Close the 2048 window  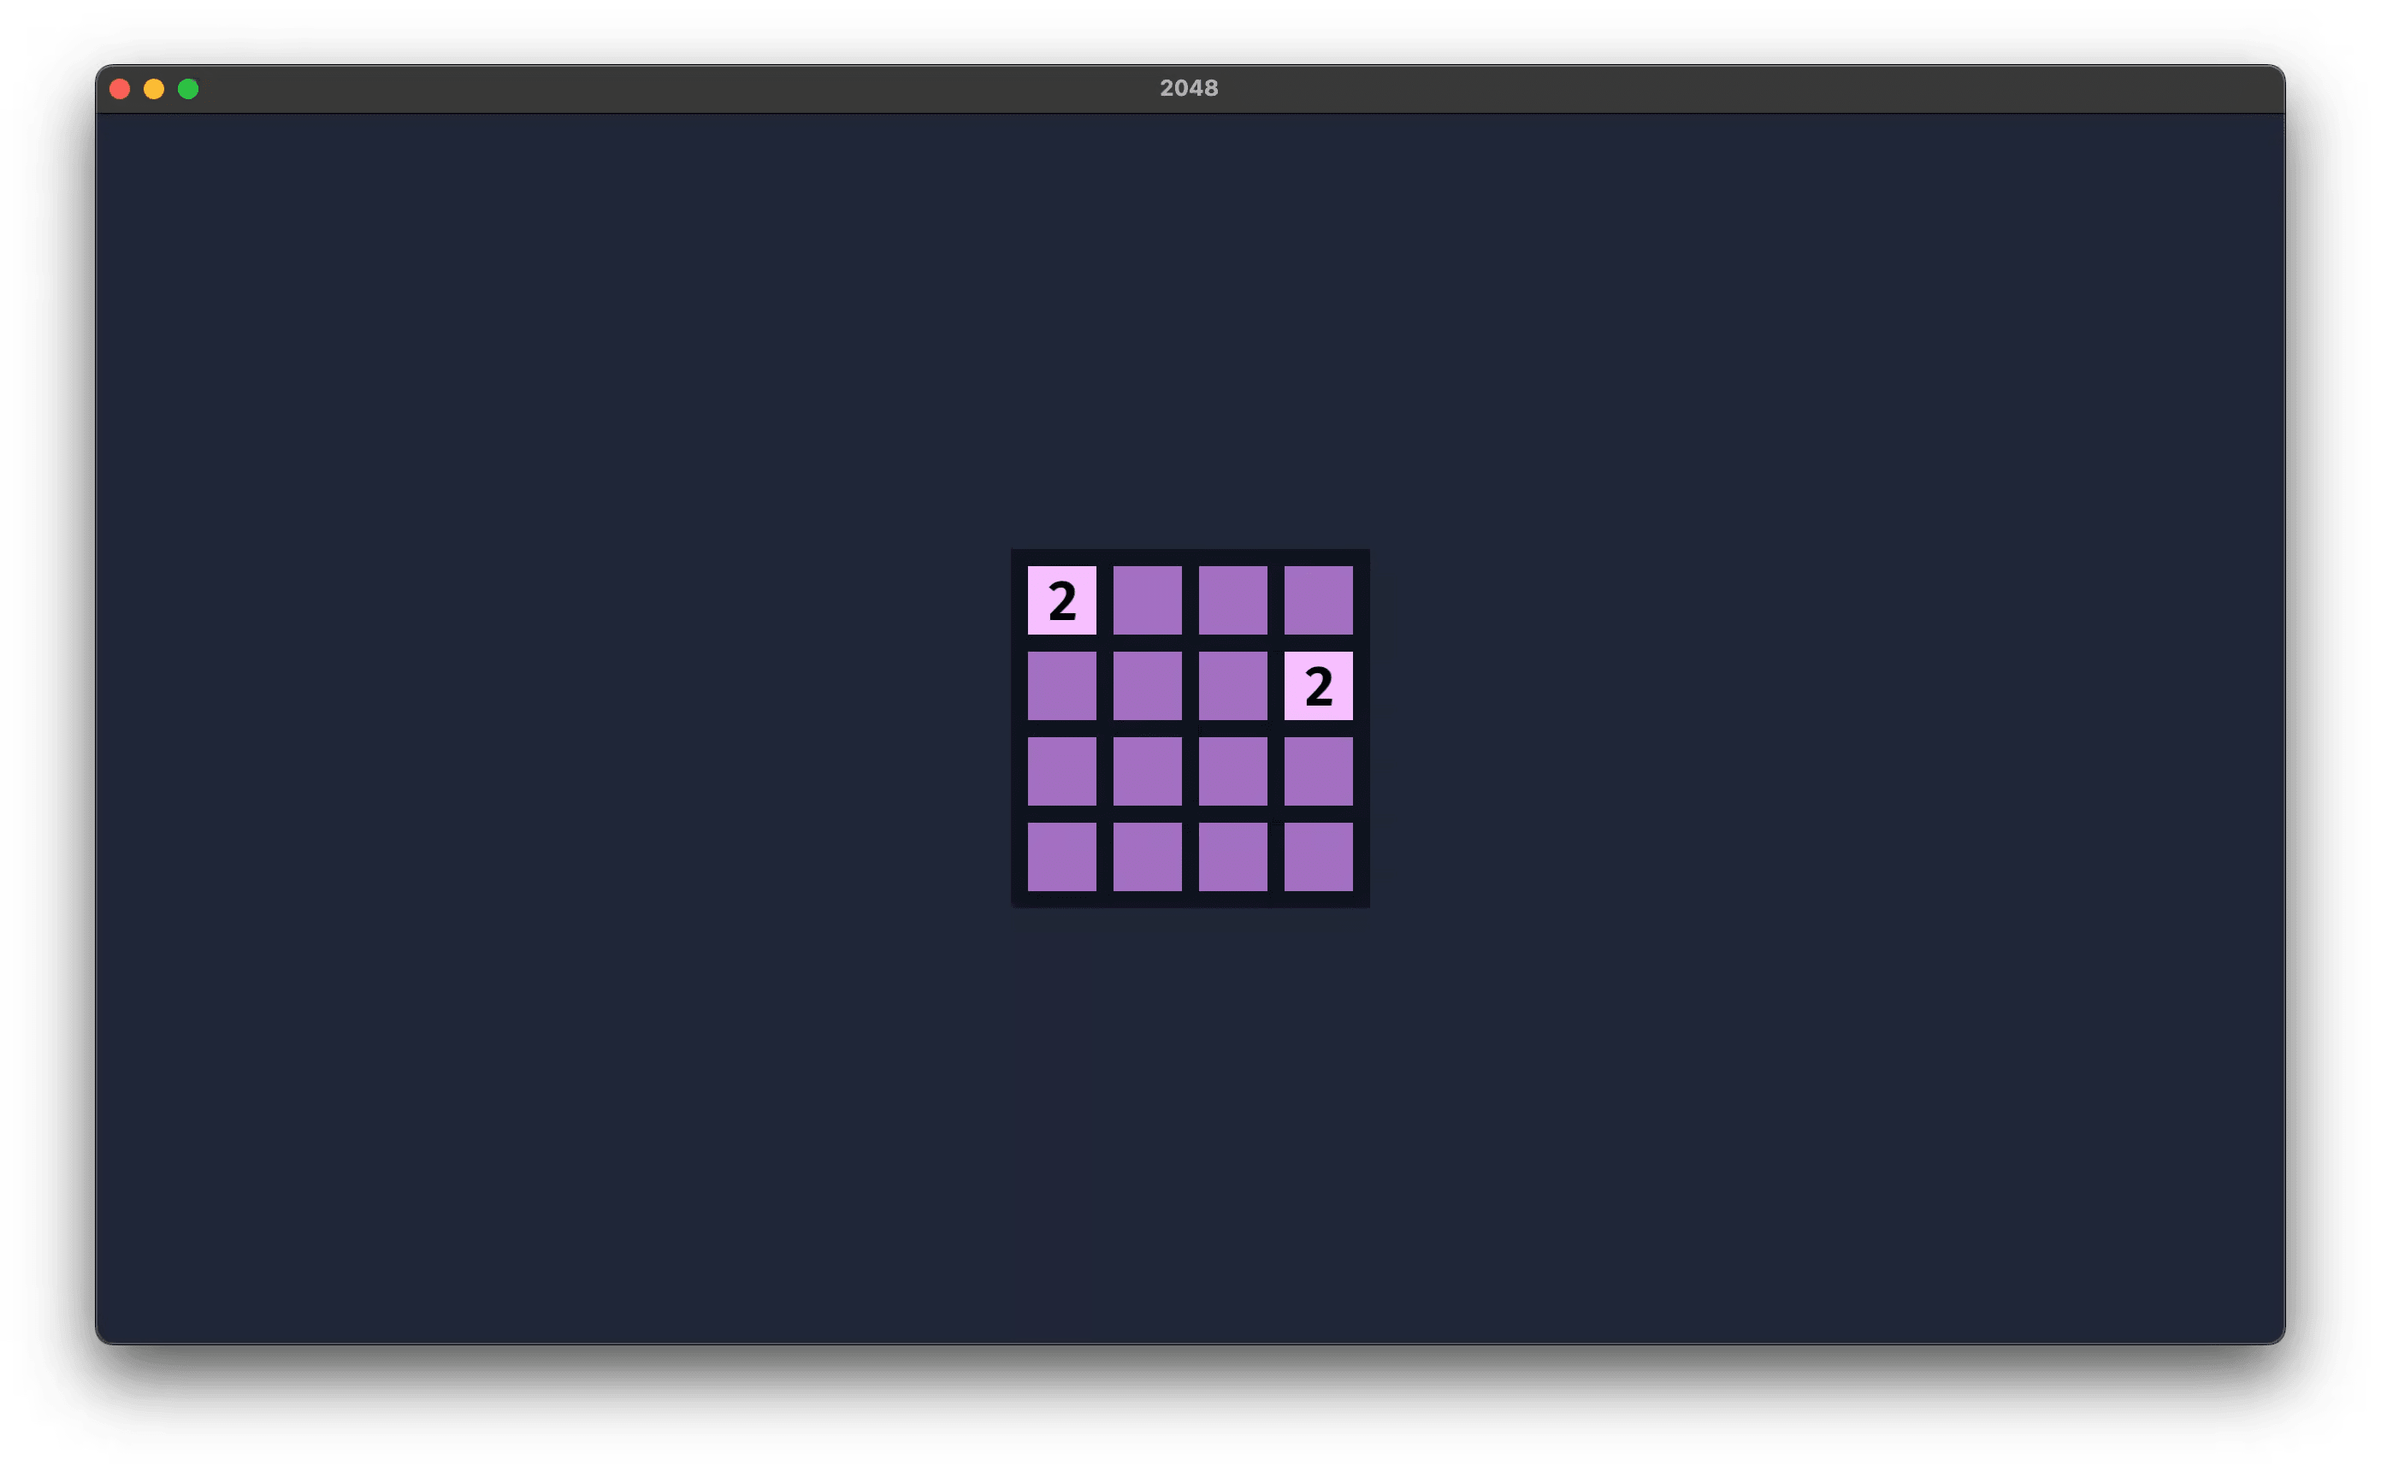point(120,90)
